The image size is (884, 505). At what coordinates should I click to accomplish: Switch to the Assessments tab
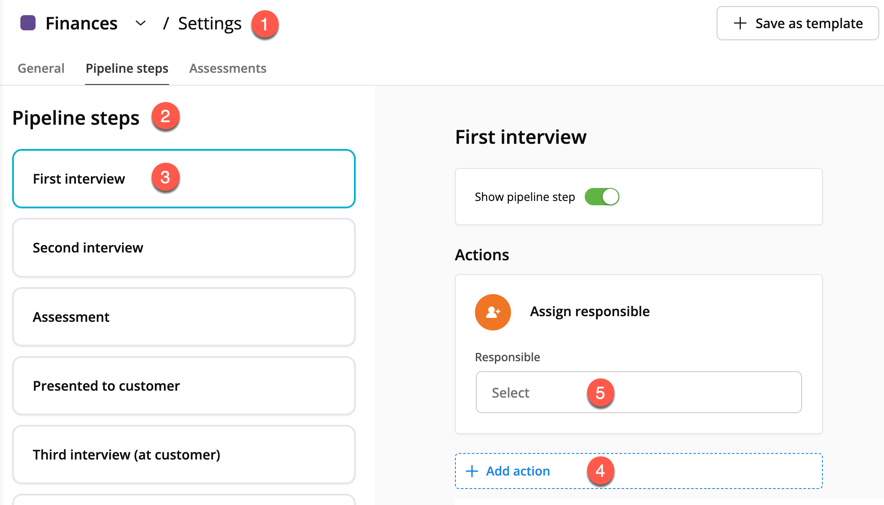228,68
